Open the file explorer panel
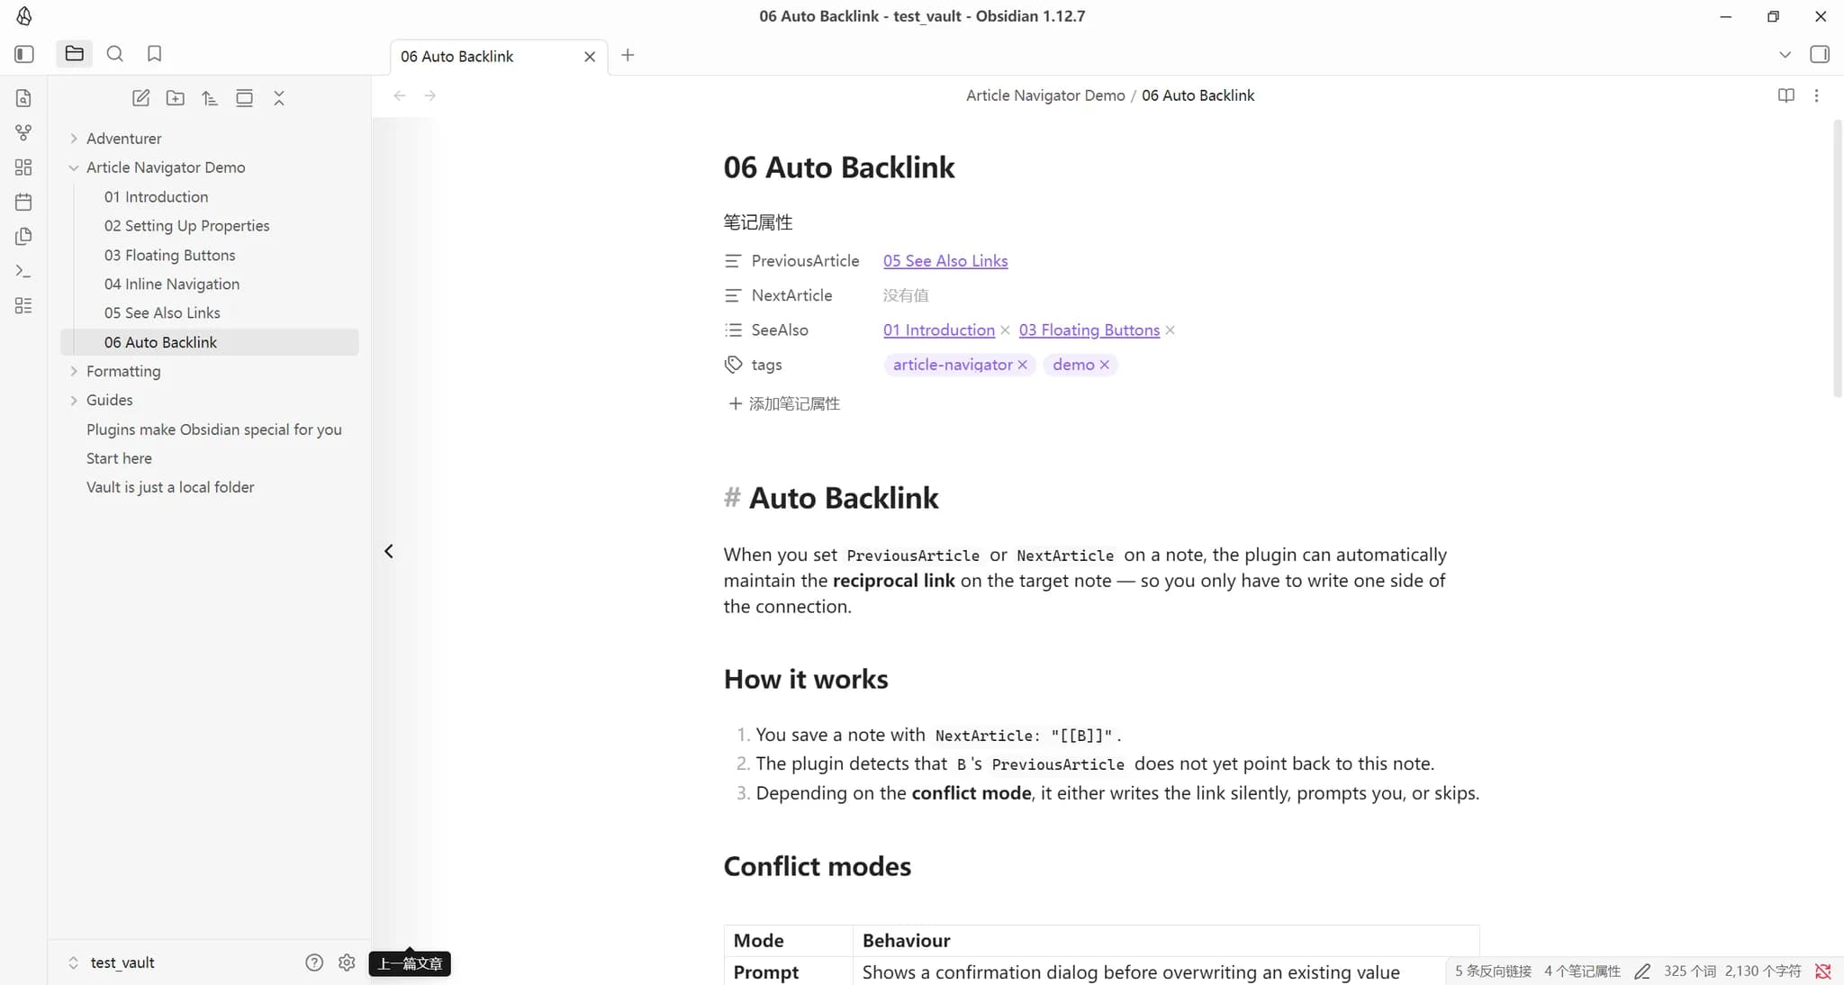The image size is (1844, 985). 75,54
